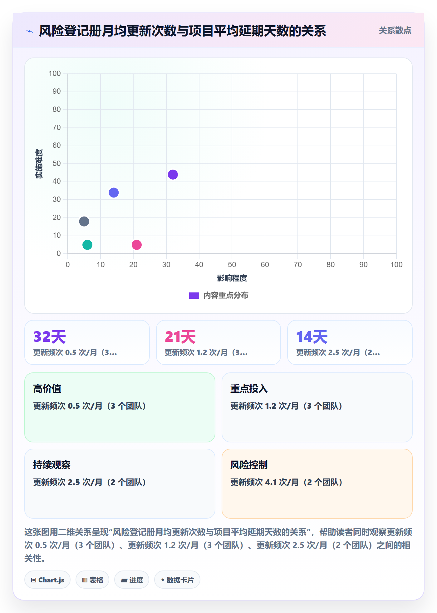Select the 进度 tag chip
437x613 pixels.
tap(132, 580)
